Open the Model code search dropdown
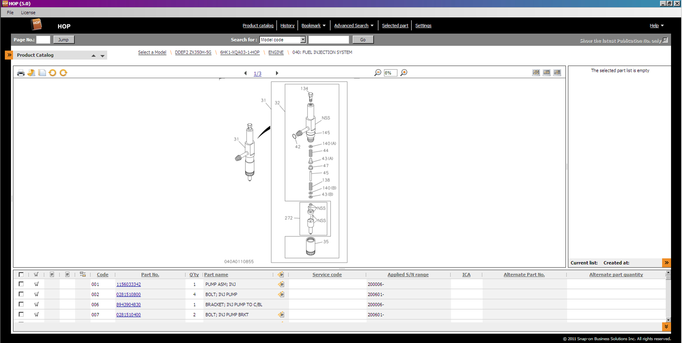The image size is (682, 343). click(x=303, y=40)
